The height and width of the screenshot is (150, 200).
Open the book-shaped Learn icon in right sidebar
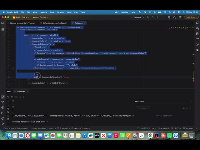click(197, 44)
